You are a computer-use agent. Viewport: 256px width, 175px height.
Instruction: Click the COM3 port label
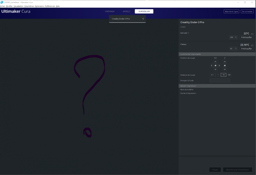click(183, 27)
